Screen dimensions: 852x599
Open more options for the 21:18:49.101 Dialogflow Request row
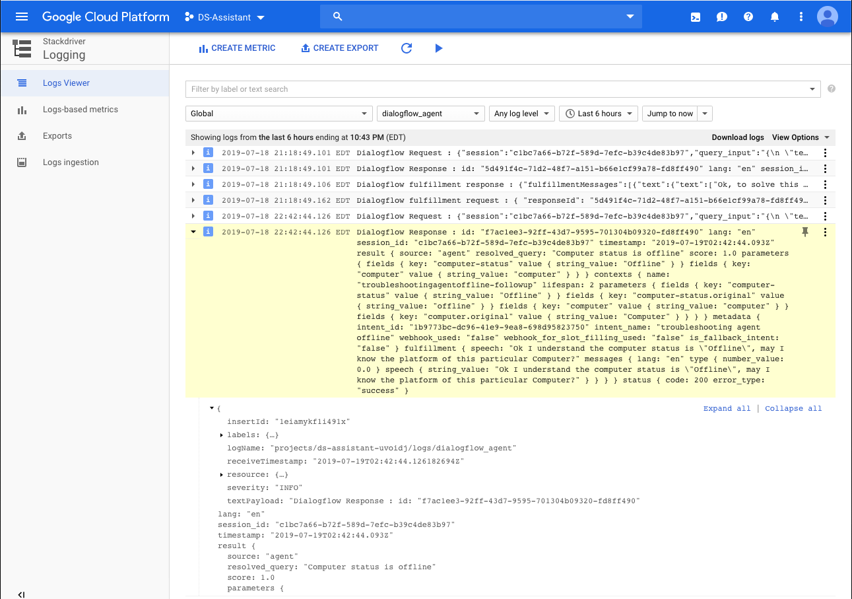pyautogui.click(x=825, y=153)
